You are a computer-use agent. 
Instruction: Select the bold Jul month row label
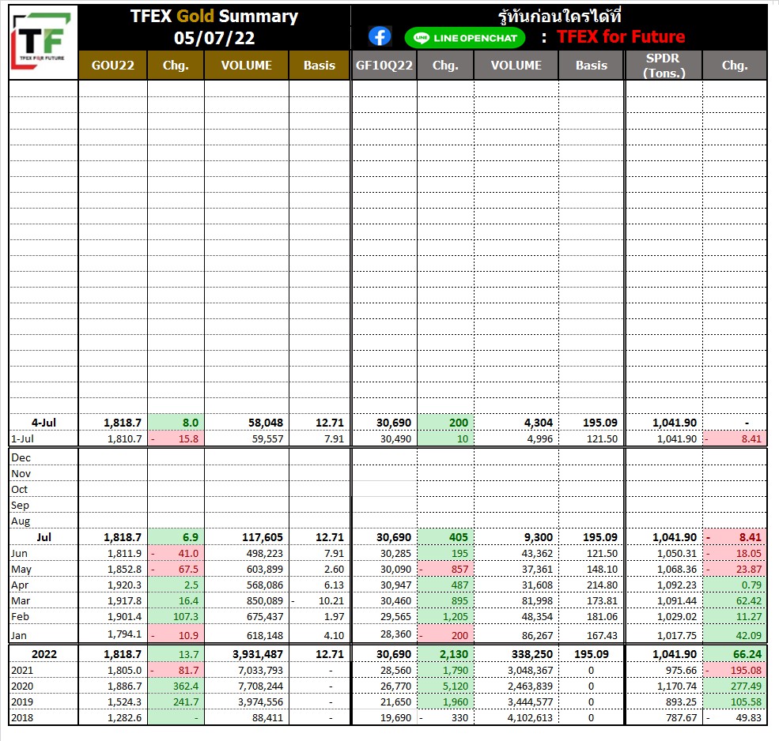click(x=43, y=537)
